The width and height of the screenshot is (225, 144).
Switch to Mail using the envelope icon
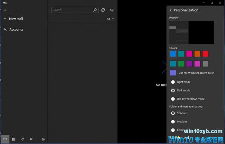click(5, 139)
